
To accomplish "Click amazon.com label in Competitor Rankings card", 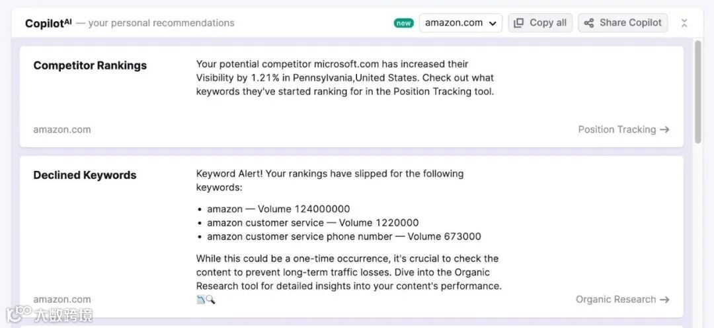I will tap(62, 129).
